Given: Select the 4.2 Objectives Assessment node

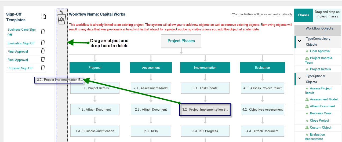Looking at the screenshot, I should [262, 110].
